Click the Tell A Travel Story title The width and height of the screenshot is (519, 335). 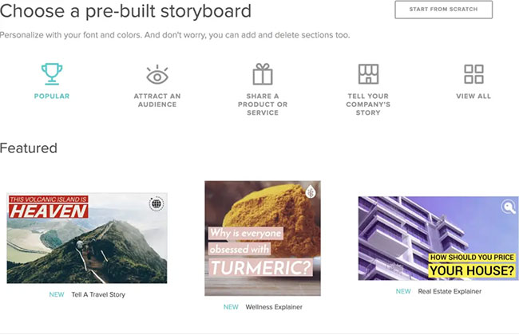tap(97, 294)
